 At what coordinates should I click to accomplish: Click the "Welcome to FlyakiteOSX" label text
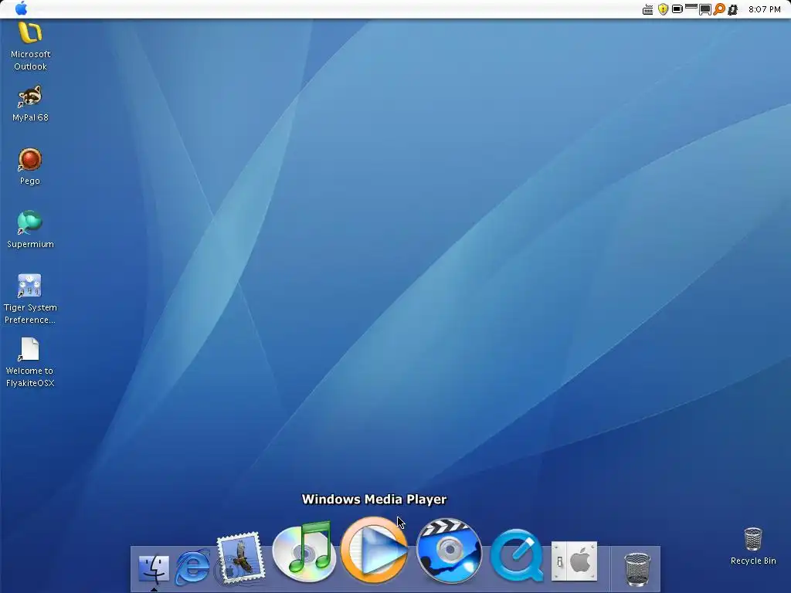click(x=30, y=377)
